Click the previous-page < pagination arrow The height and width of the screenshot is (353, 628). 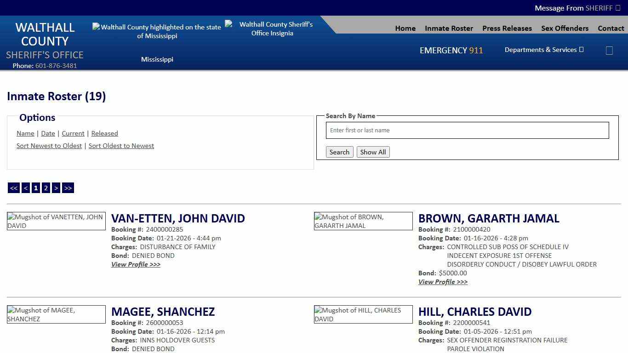25,188
